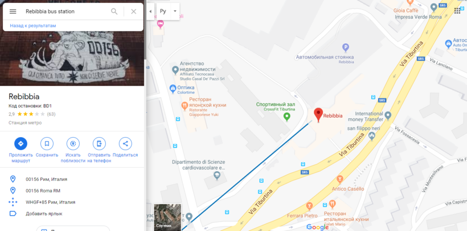Click the Проложить маршрут directions icon
Image resolution: width=467 pixels, height=231 pixels.
pos(21,144)
